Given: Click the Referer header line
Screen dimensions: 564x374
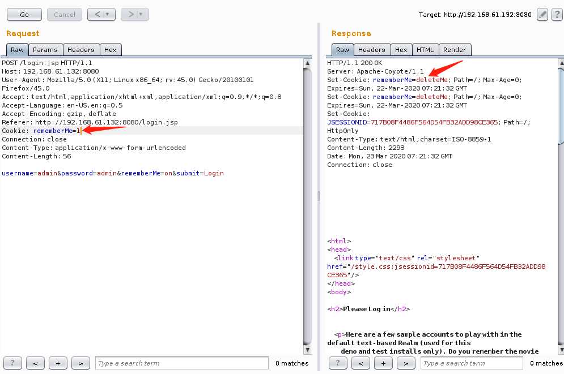Looking at the screenshot, I should [x=90, y=122].
